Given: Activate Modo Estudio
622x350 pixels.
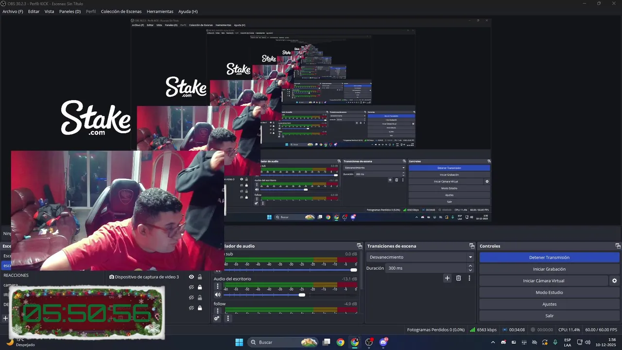Looking at the screenshot, I should pos(549,293).
